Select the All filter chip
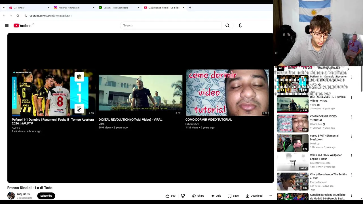 click(280, 68)
